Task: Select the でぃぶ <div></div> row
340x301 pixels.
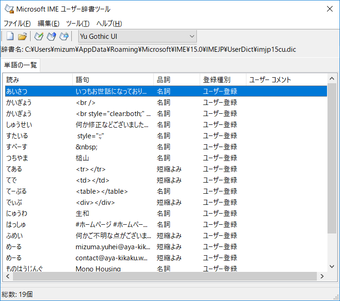Action: pos(166,203)
